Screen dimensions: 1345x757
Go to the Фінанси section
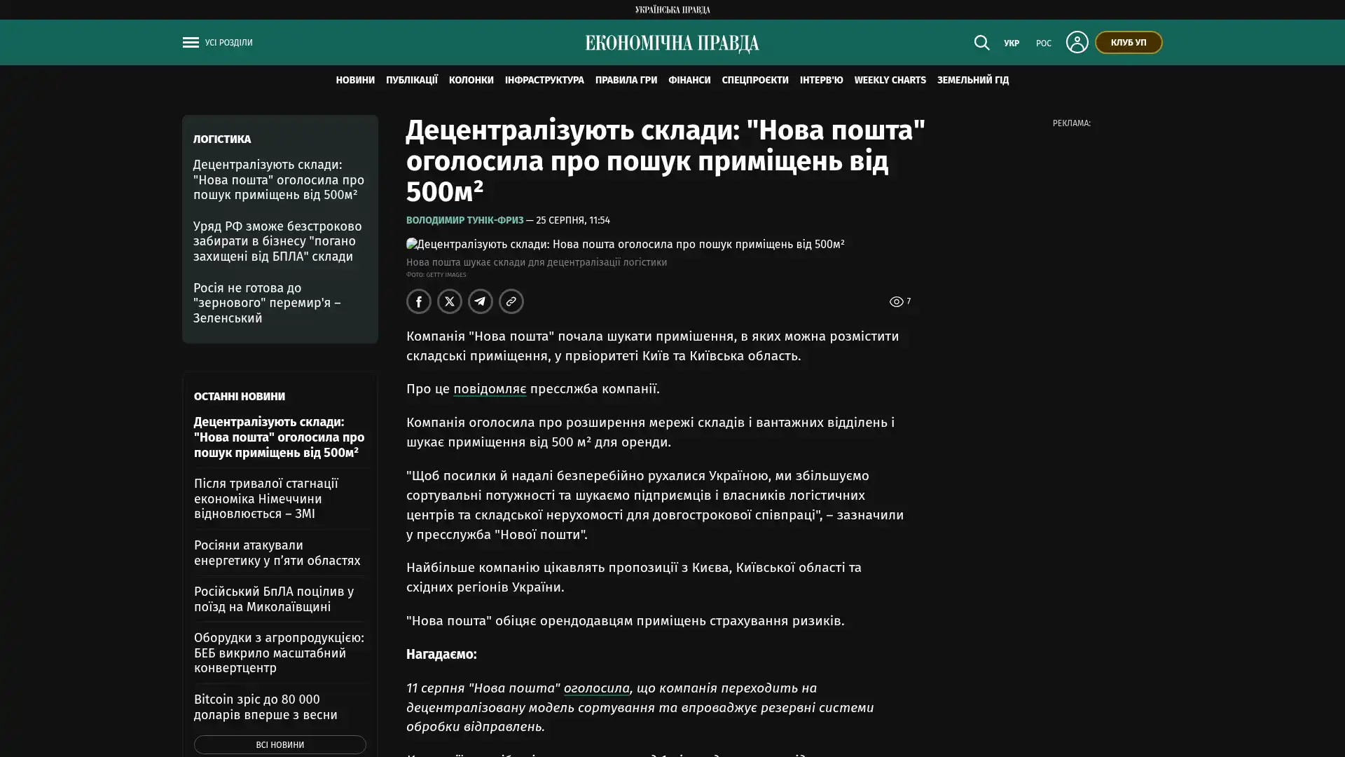pyautogui.click(x=689, y=81)
